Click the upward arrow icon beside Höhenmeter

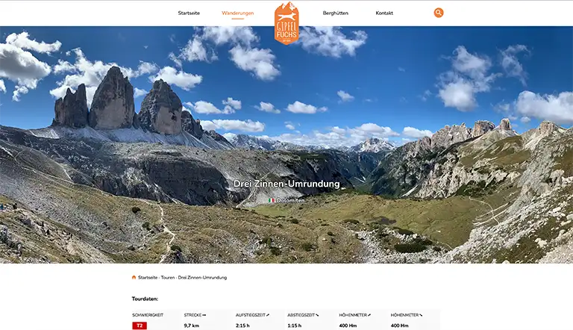pos(369,315)
